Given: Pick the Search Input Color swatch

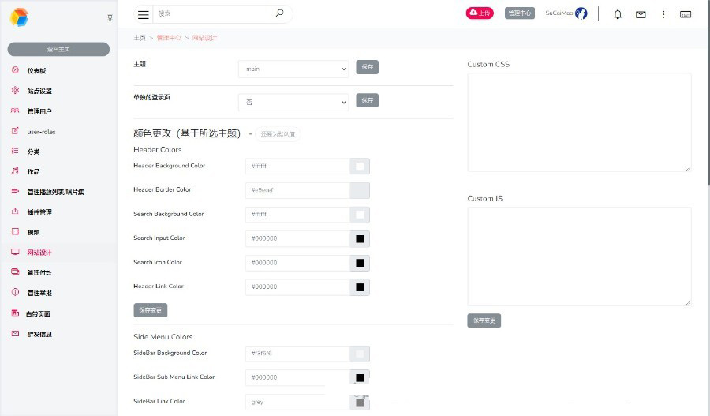Looking at the screenshot, I should [x=360, y=238].
